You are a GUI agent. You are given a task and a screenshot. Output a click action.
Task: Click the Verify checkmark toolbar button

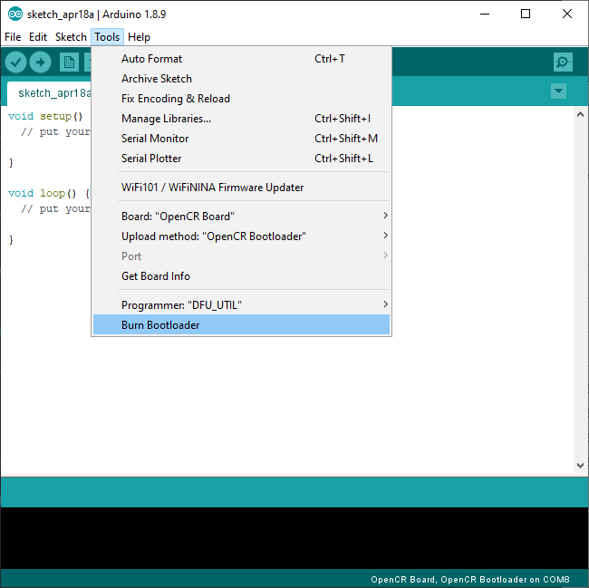(x=15, y=62)
